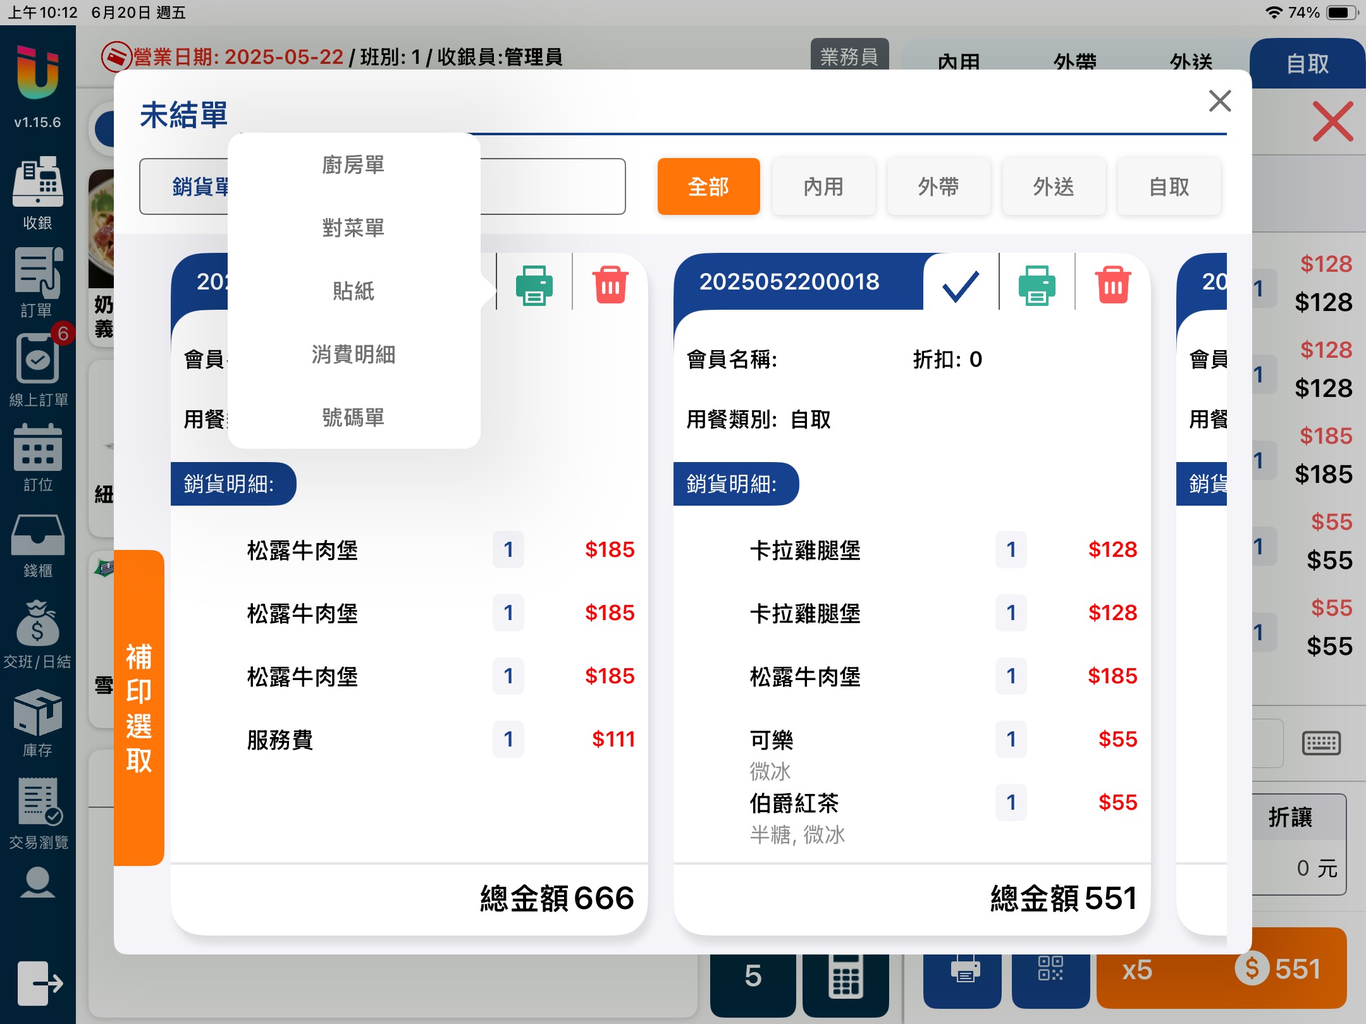Switch to the 自取 order type tab
The image size is (1366, 1024).
pos(1307,63)
